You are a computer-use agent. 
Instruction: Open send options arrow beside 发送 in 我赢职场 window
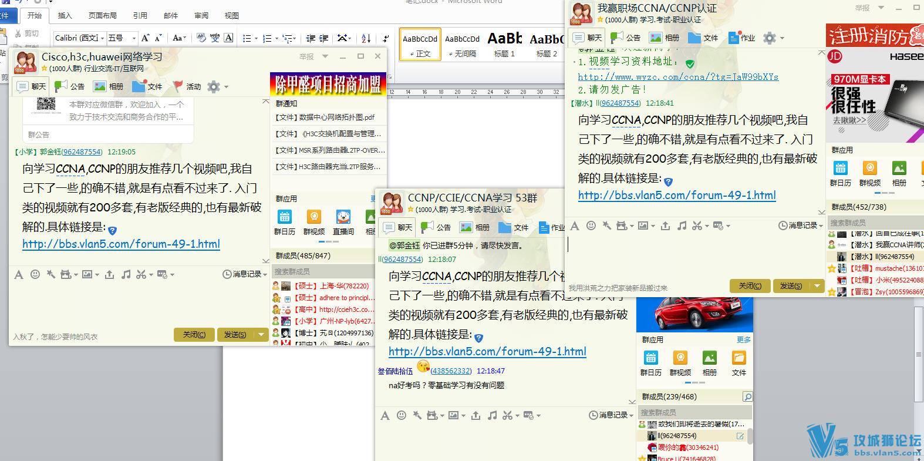pyautogui.click(x=817, y=285)
